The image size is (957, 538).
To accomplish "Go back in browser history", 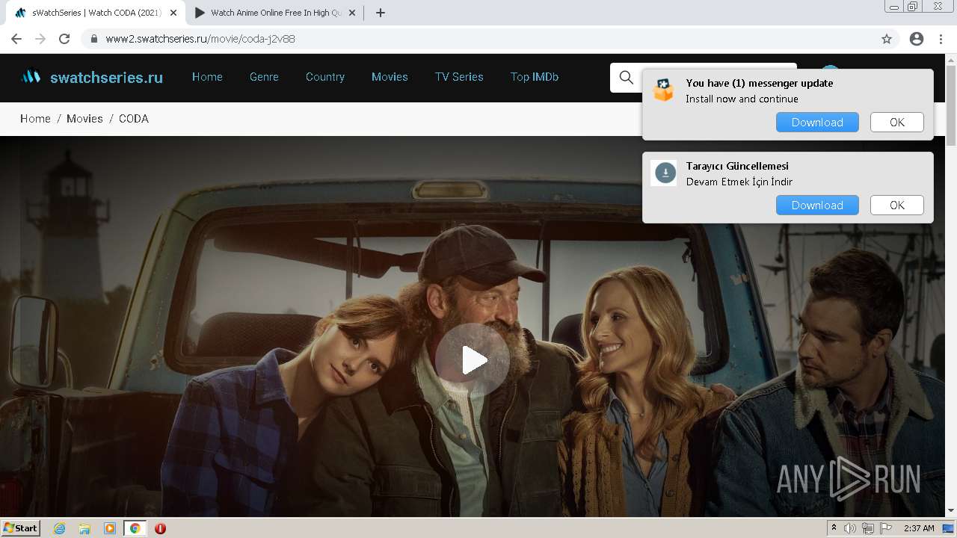I will pyautogui.click(x=16, y=39).
